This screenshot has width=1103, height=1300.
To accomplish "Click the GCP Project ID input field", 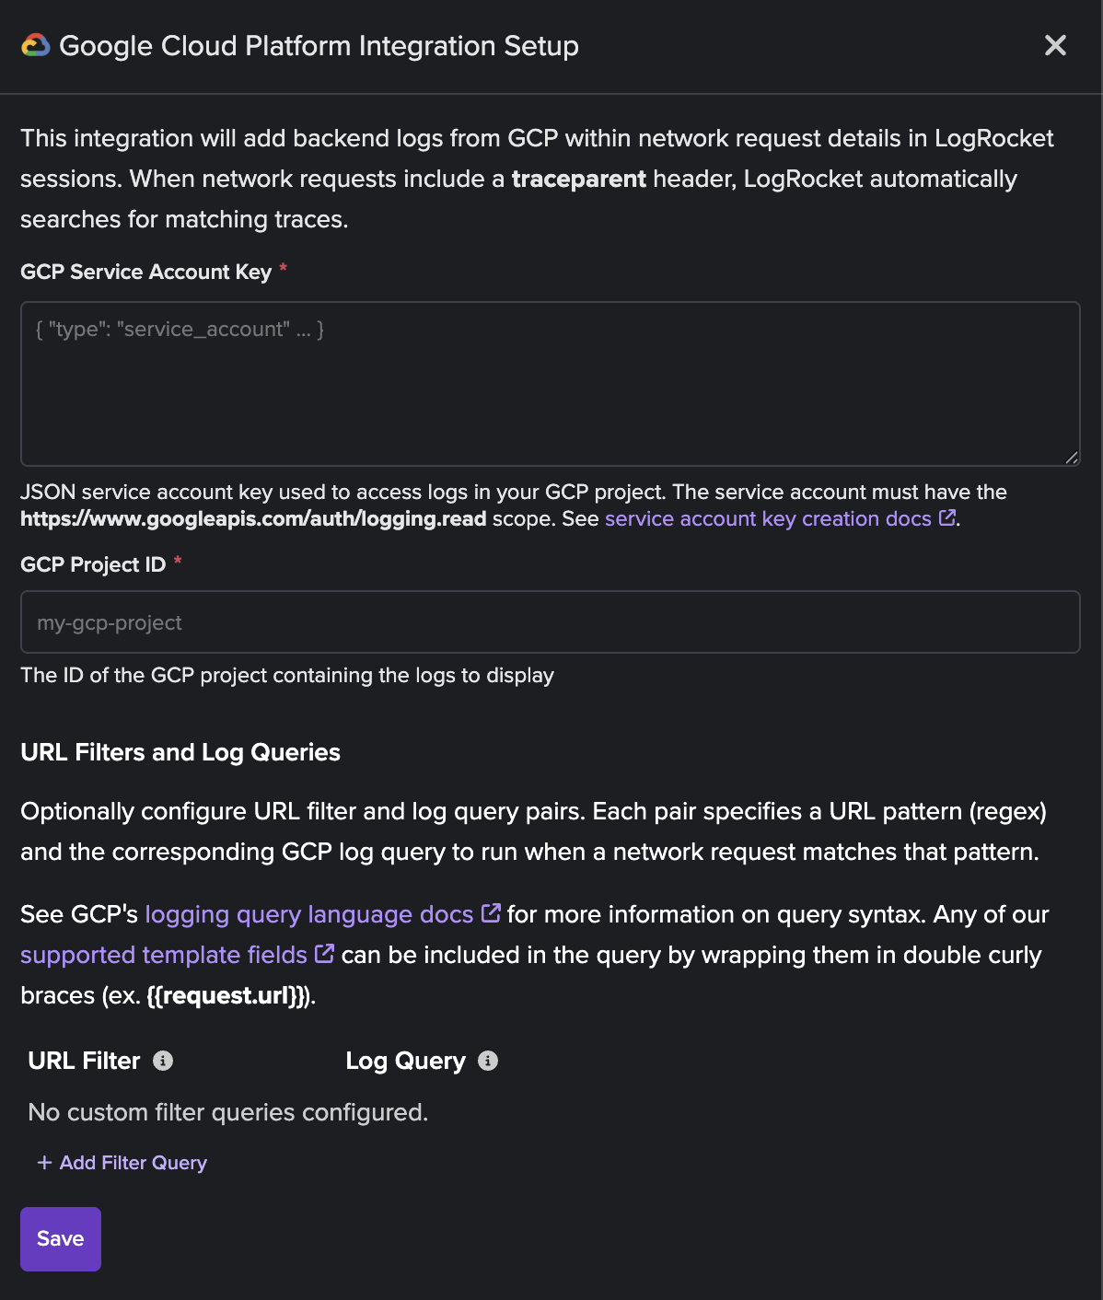I will point(551,622).
